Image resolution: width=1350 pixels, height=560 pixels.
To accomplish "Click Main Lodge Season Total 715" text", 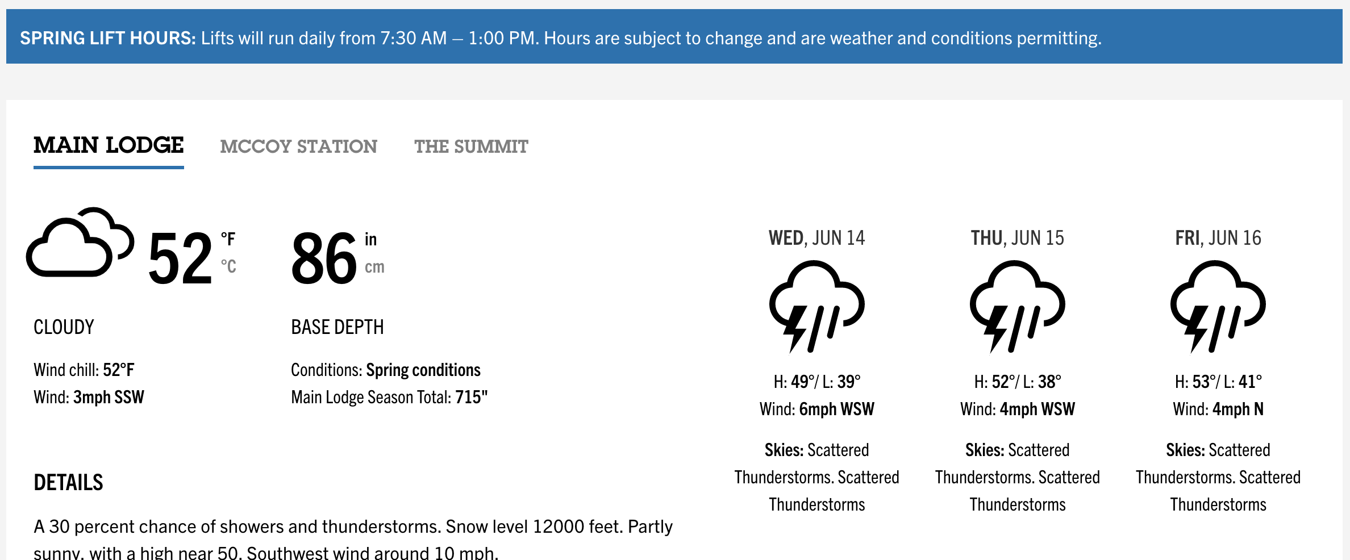I will pos(389,397).
